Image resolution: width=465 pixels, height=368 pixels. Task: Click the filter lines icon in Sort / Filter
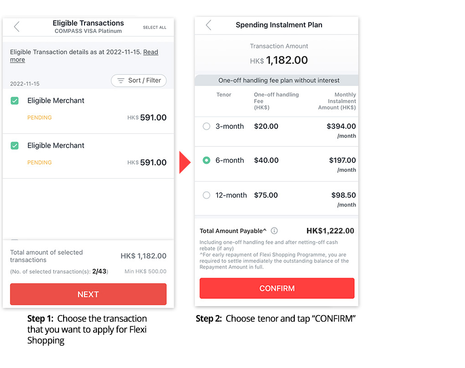[x=121, y=81]
